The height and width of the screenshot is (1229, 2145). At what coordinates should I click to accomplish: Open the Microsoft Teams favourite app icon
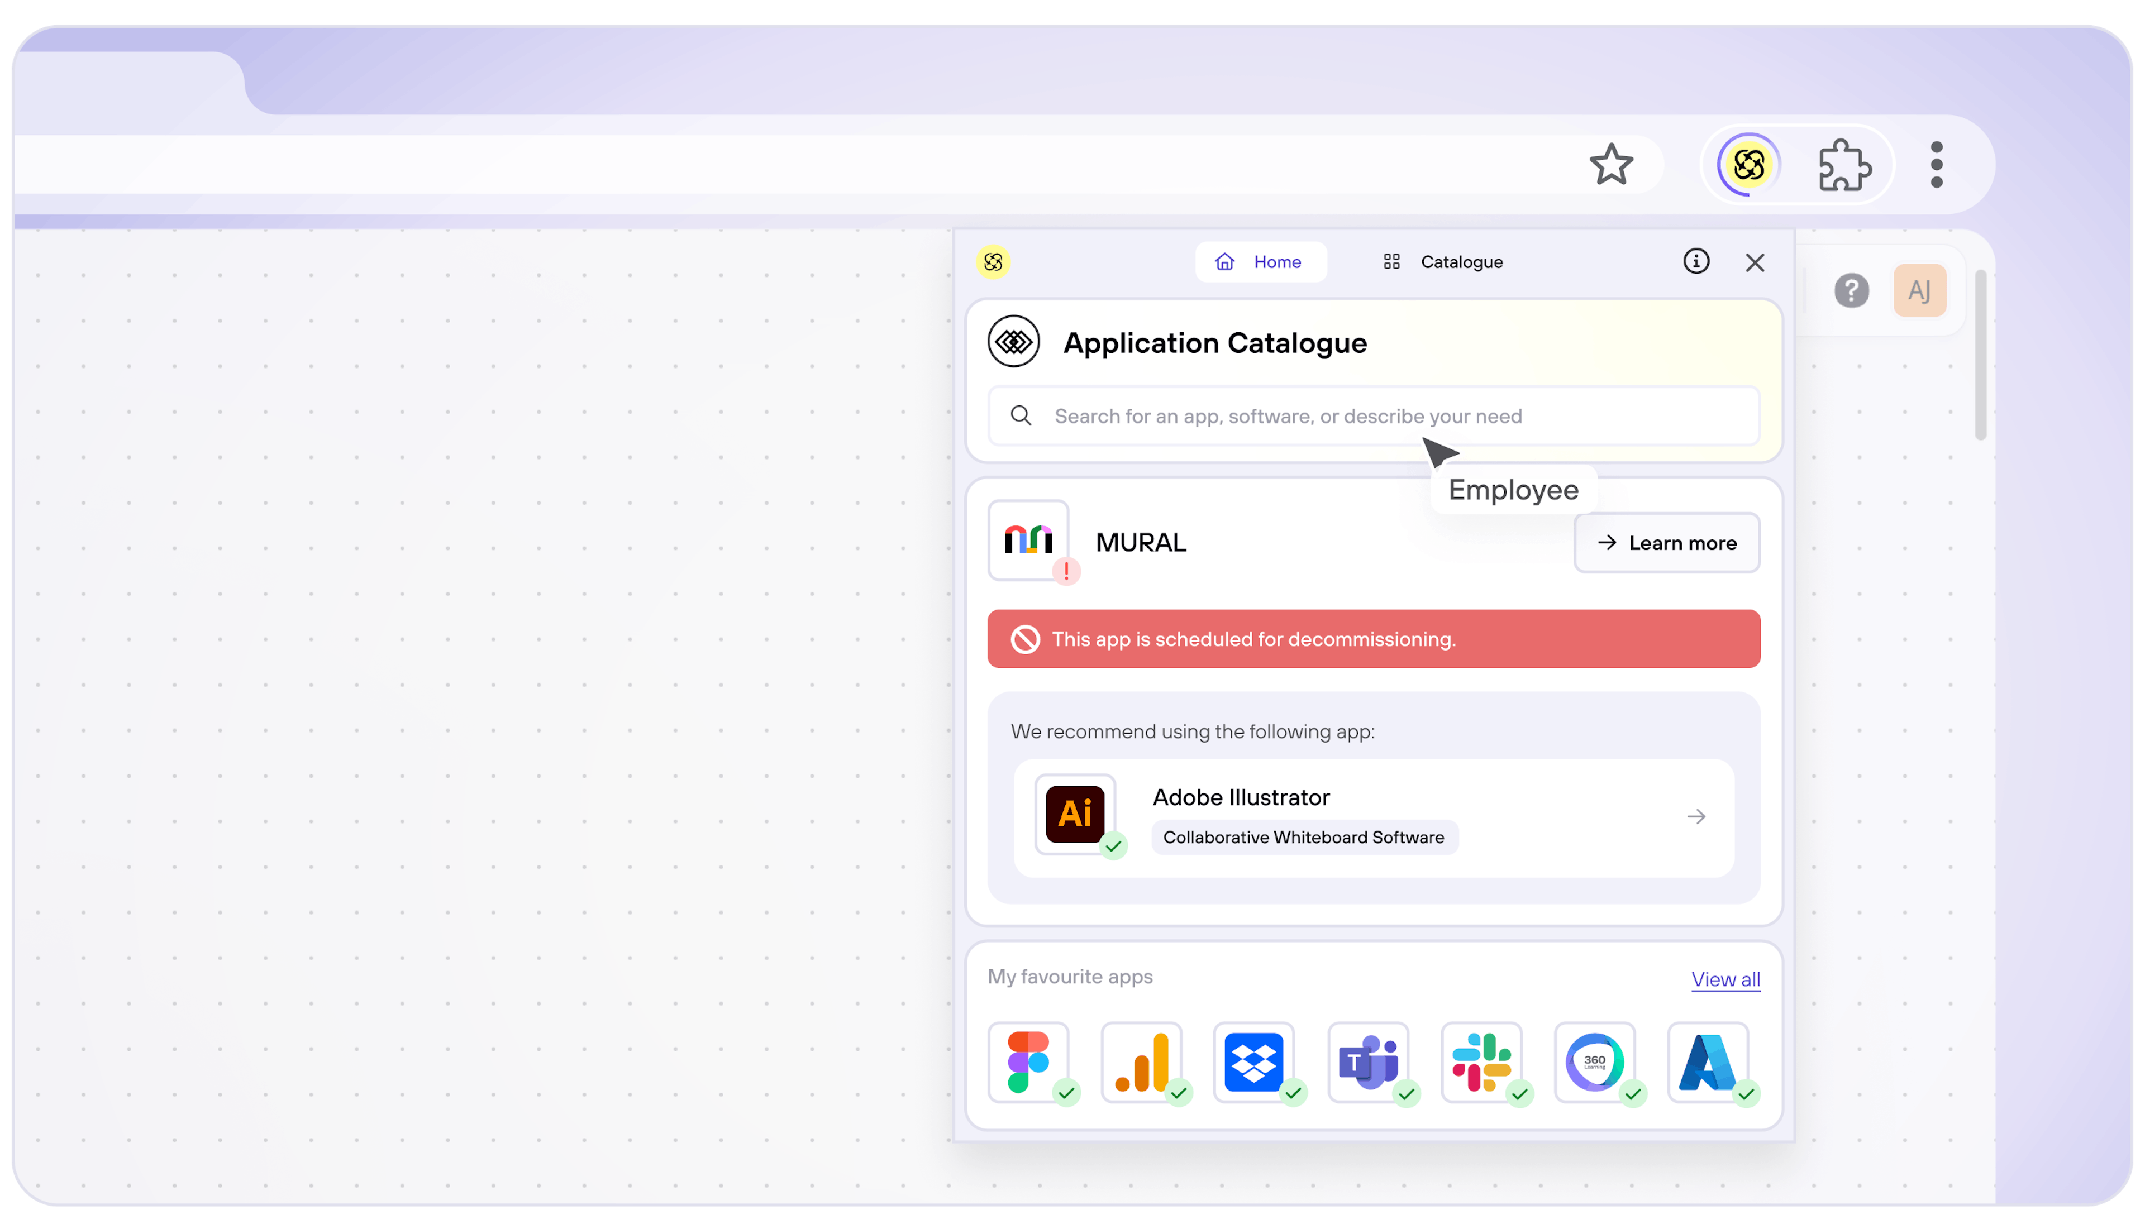pos(1367,1062)
